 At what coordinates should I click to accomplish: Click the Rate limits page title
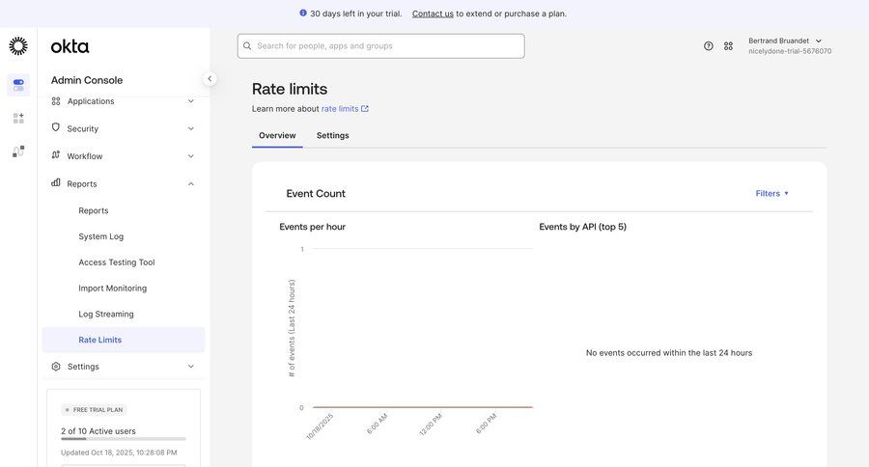[x=290, y=89]
